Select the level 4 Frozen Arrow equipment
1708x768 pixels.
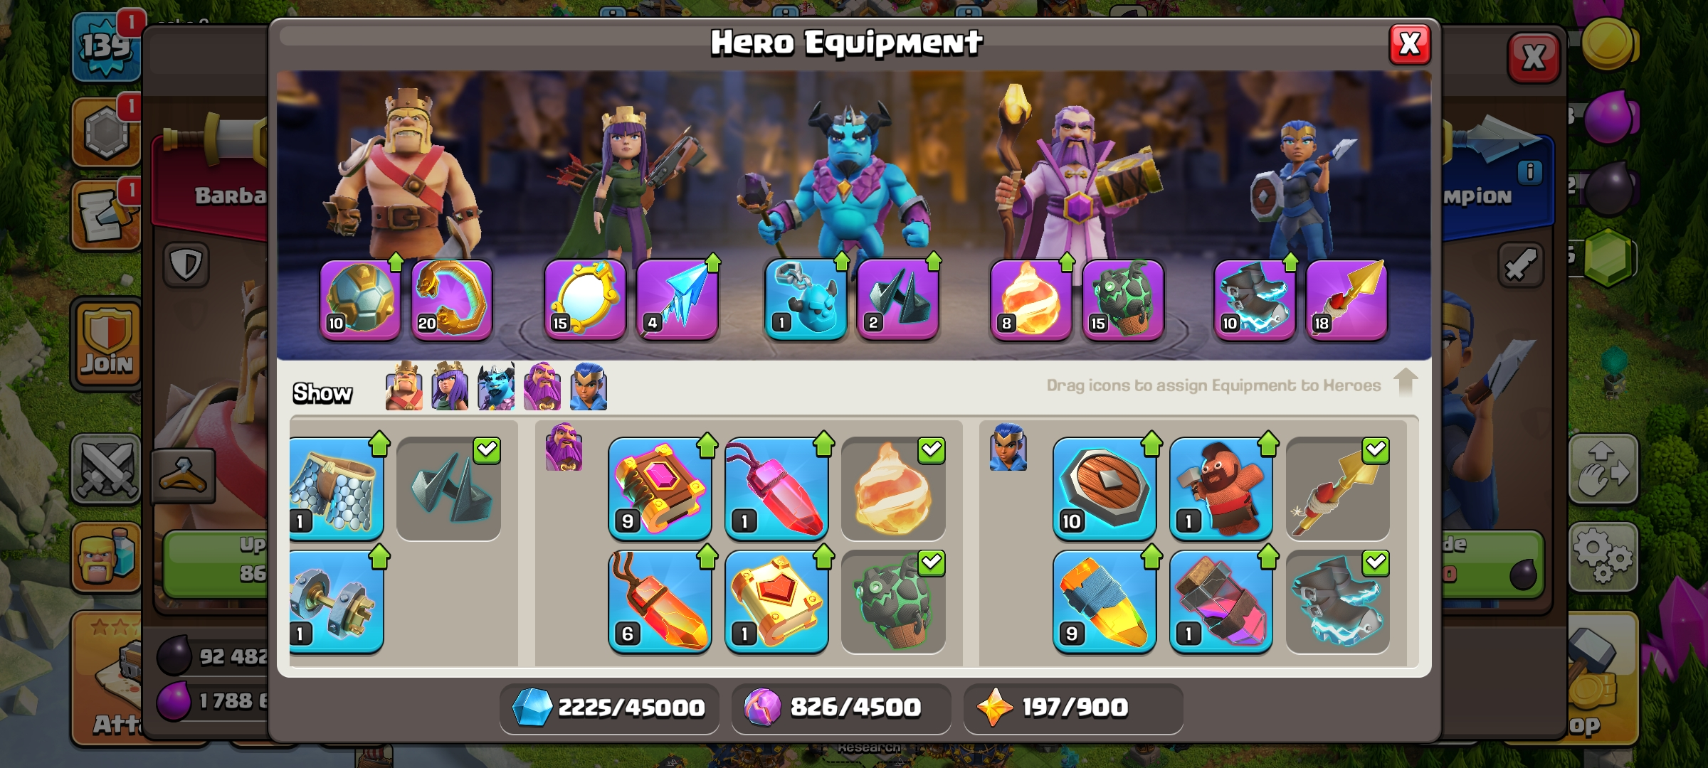(677, 299)
